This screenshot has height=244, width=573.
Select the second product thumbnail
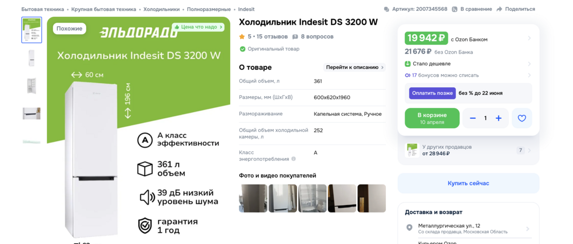(32, 58)
